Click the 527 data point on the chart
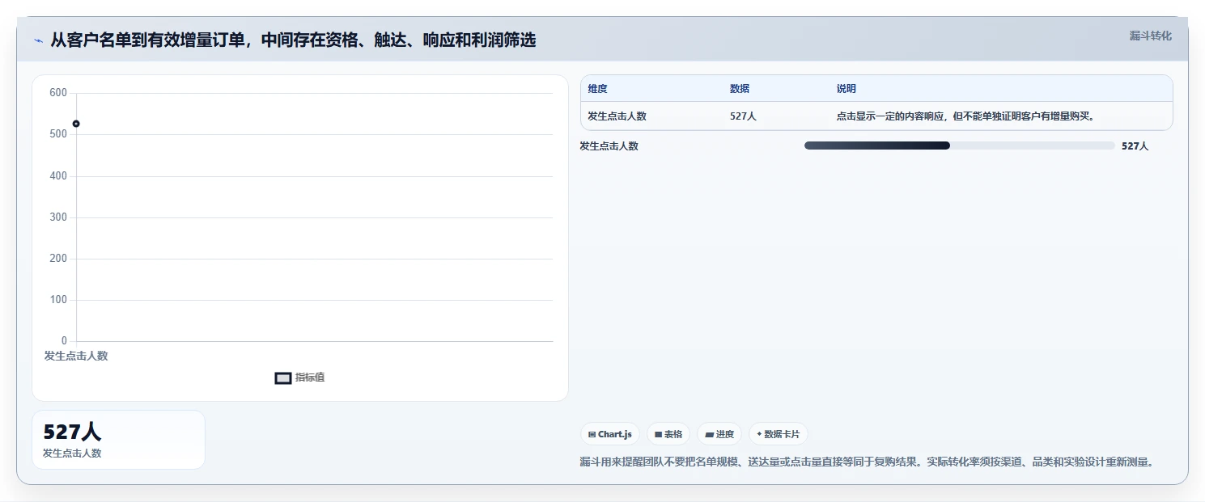The image size is (1205, 502). (x=76, y=124)
